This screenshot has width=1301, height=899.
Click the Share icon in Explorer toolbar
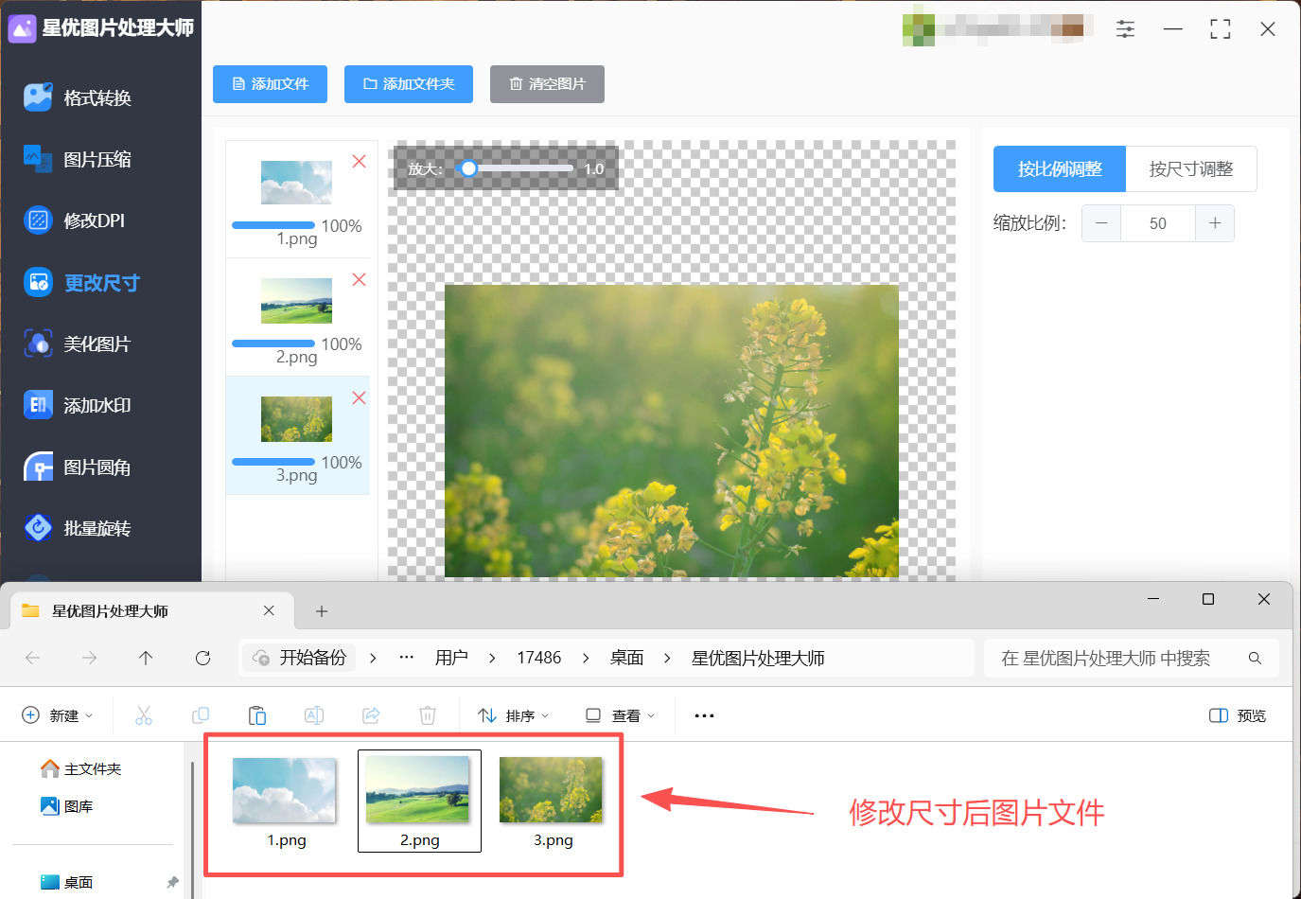coord(371,715)
